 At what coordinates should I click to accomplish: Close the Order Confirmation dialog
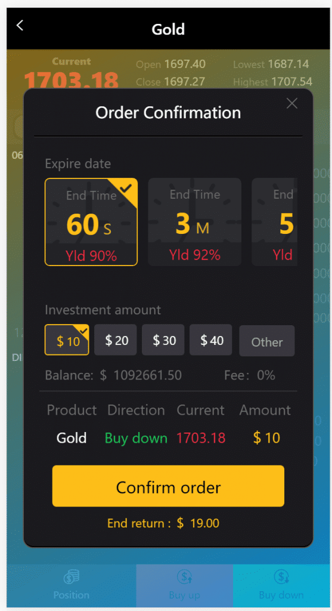[x=291, y=103]
